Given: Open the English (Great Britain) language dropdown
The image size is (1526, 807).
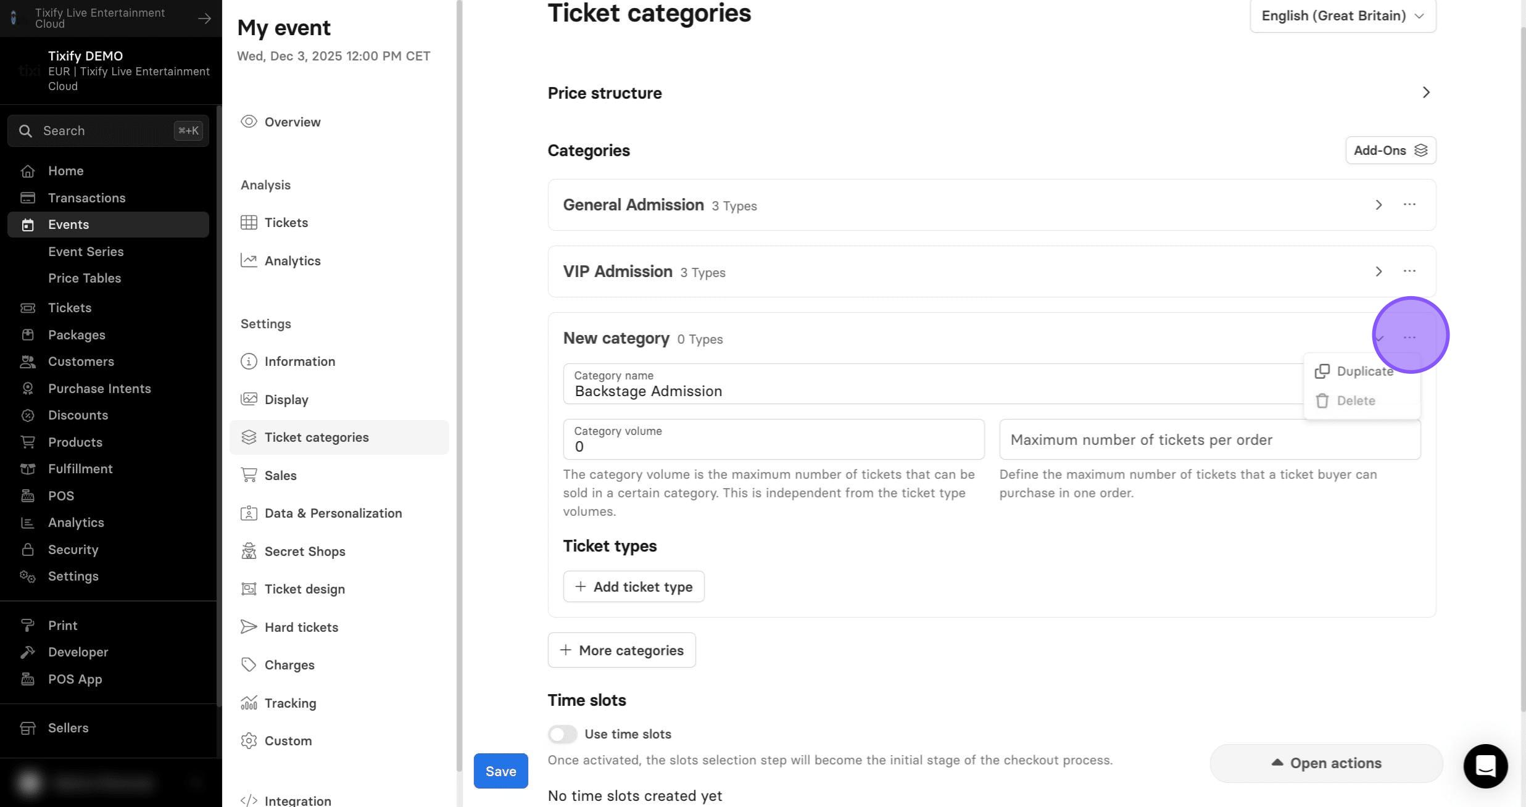Looking at the screenshot, I should pyautogui.click(x=1343, y=15).
